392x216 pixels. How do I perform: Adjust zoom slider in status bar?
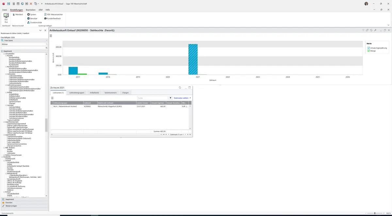[x=375, y=213]
